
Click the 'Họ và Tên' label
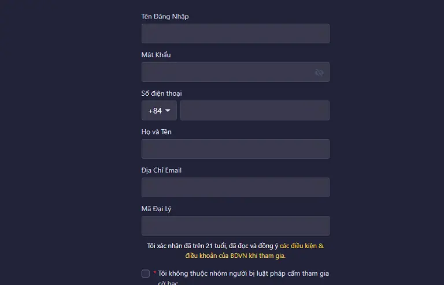[156, 132]
